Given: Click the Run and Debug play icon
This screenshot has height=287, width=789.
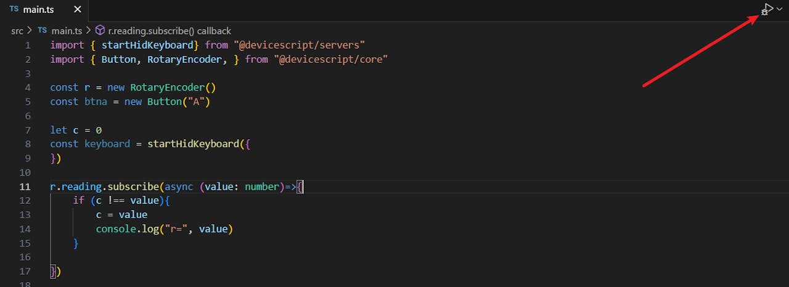Looking at the screenshot, I should pyautogui.click(x=767, y=9).
